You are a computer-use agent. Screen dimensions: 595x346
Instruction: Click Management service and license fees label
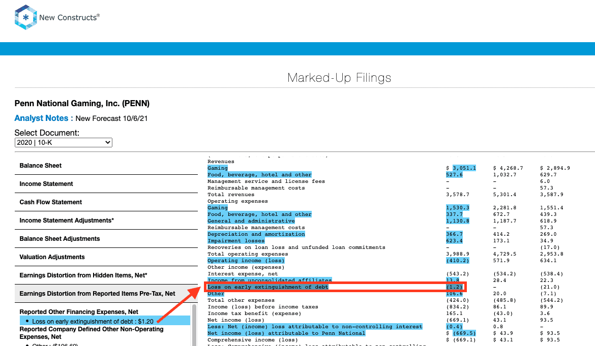(x=266, y=181)
